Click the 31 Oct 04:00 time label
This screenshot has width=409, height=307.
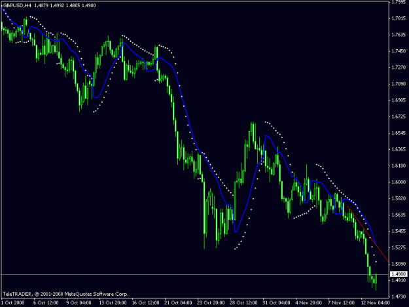[277, 303]
